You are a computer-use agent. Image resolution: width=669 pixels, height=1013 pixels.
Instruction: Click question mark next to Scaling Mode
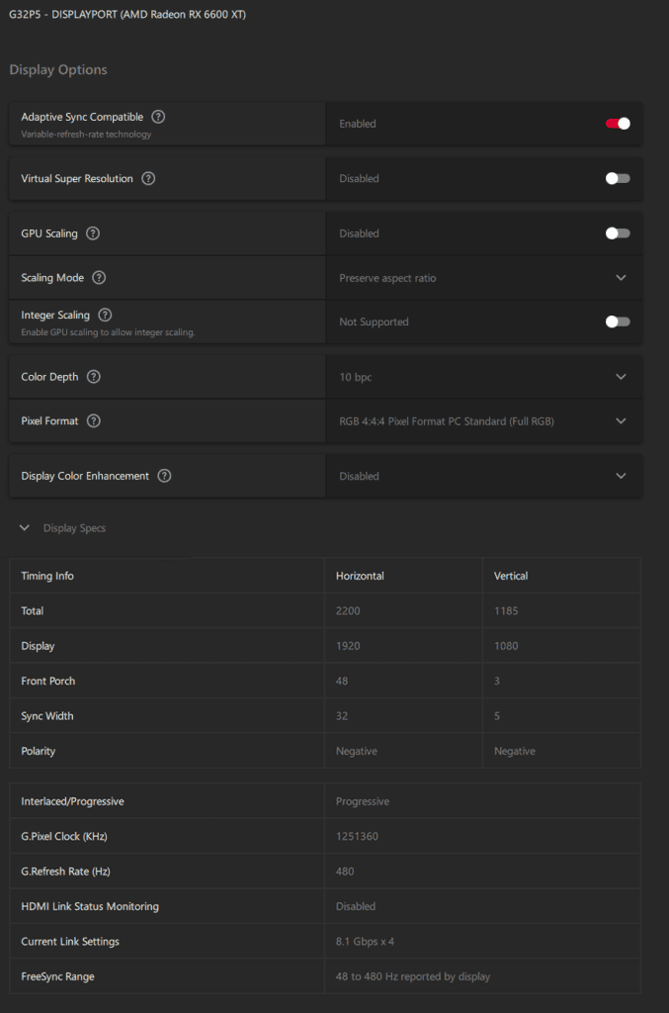pyautogui.click(x=99, y=278)
